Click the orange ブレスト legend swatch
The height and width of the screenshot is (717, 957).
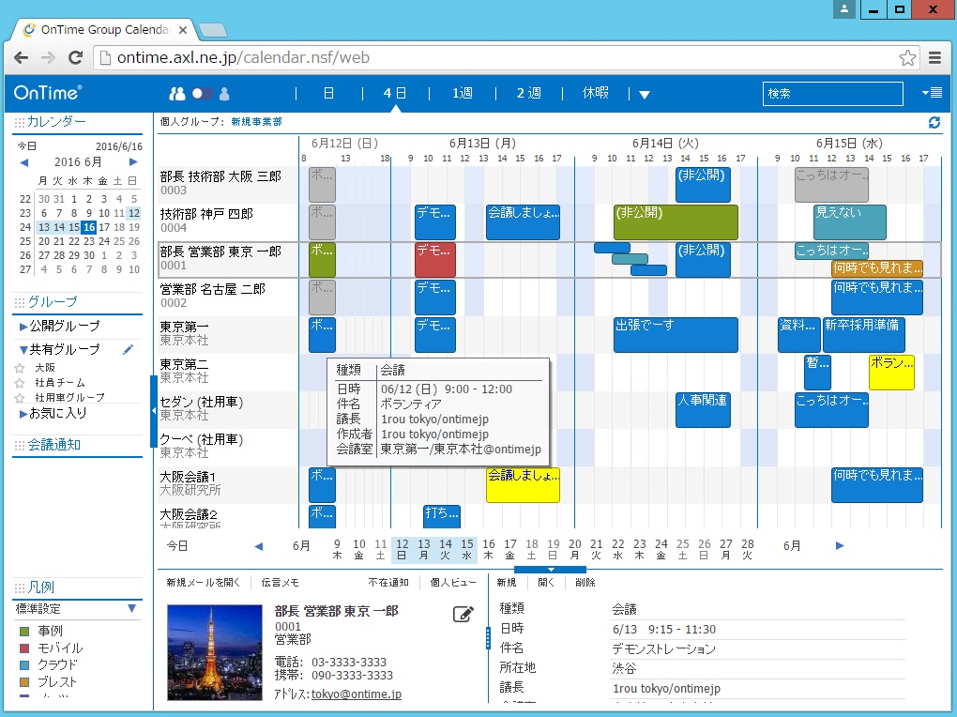click(24, 682)
